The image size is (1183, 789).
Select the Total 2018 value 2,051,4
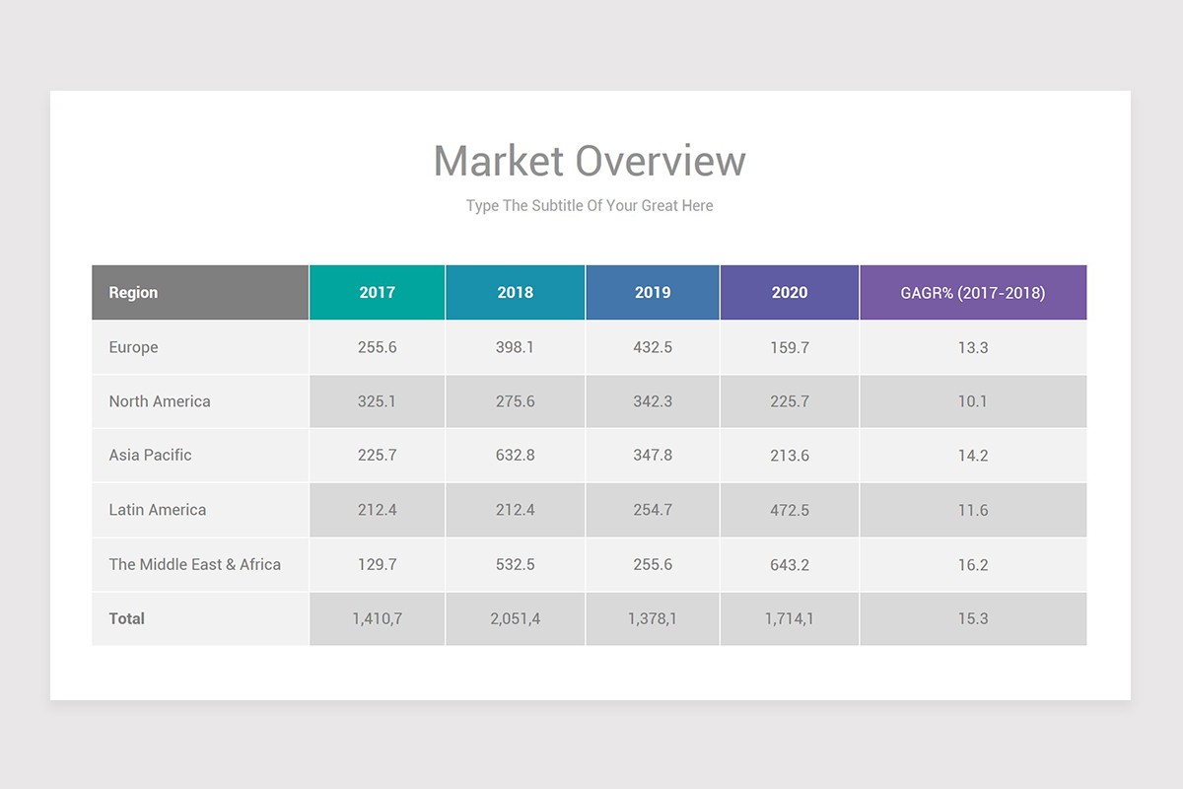coord(515,618)
